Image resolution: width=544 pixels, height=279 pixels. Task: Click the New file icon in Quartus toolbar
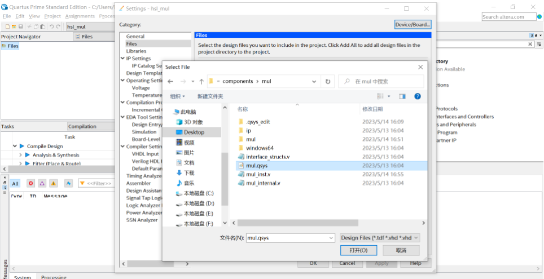click(7, 26)
